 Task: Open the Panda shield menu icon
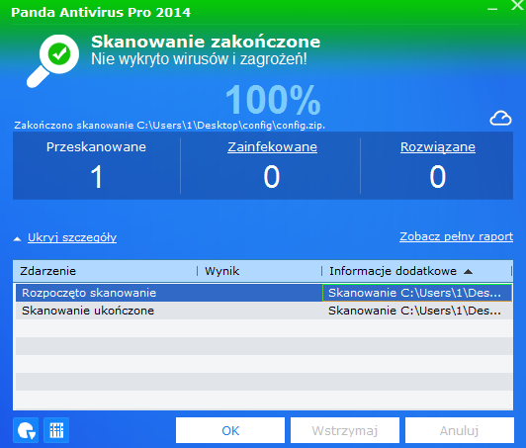pos(26,430)
